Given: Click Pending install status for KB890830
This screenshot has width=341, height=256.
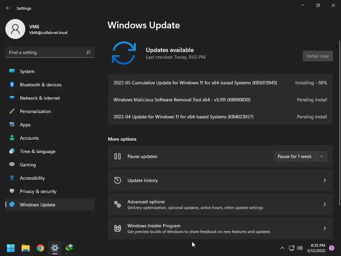Looking at the screenshot, I should click(x=312, y=100).
